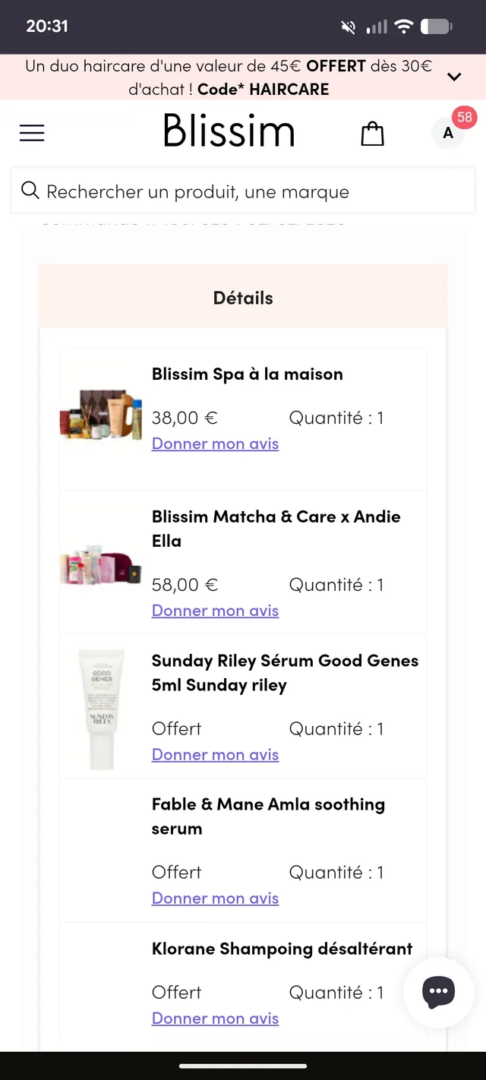Select the Détails section header

click(243, 298)
